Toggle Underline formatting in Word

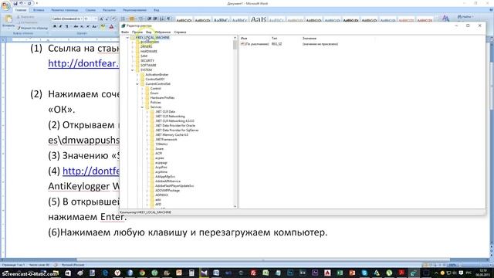pos(67,26)
